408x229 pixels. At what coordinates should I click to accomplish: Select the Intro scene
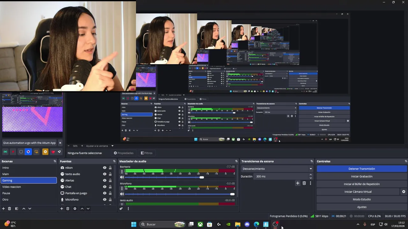point(29,168)
